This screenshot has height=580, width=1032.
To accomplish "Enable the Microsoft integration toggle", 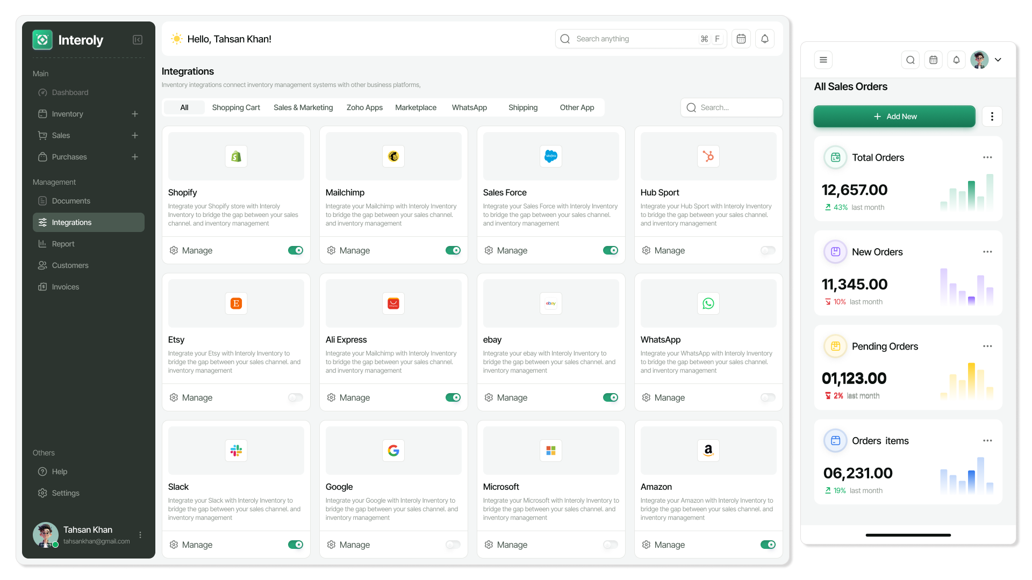I will click(611, 545).
